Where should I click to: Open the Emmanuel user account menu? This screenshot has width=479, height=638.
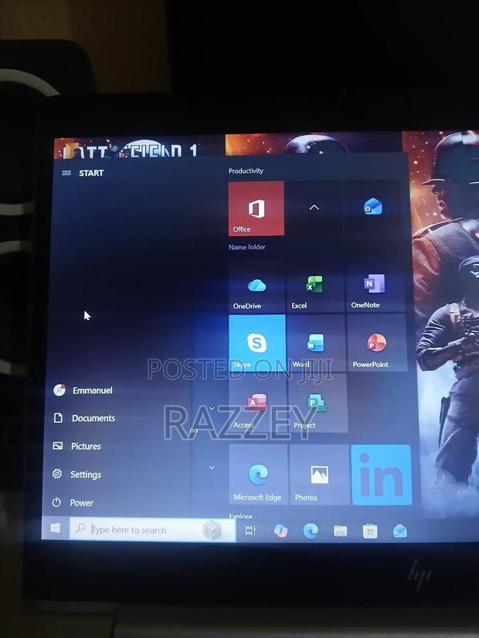pyautogui.click(x=83, y=390)
